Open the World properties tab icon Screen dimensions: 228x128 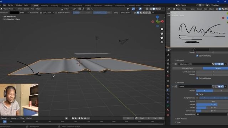point(168,76)
